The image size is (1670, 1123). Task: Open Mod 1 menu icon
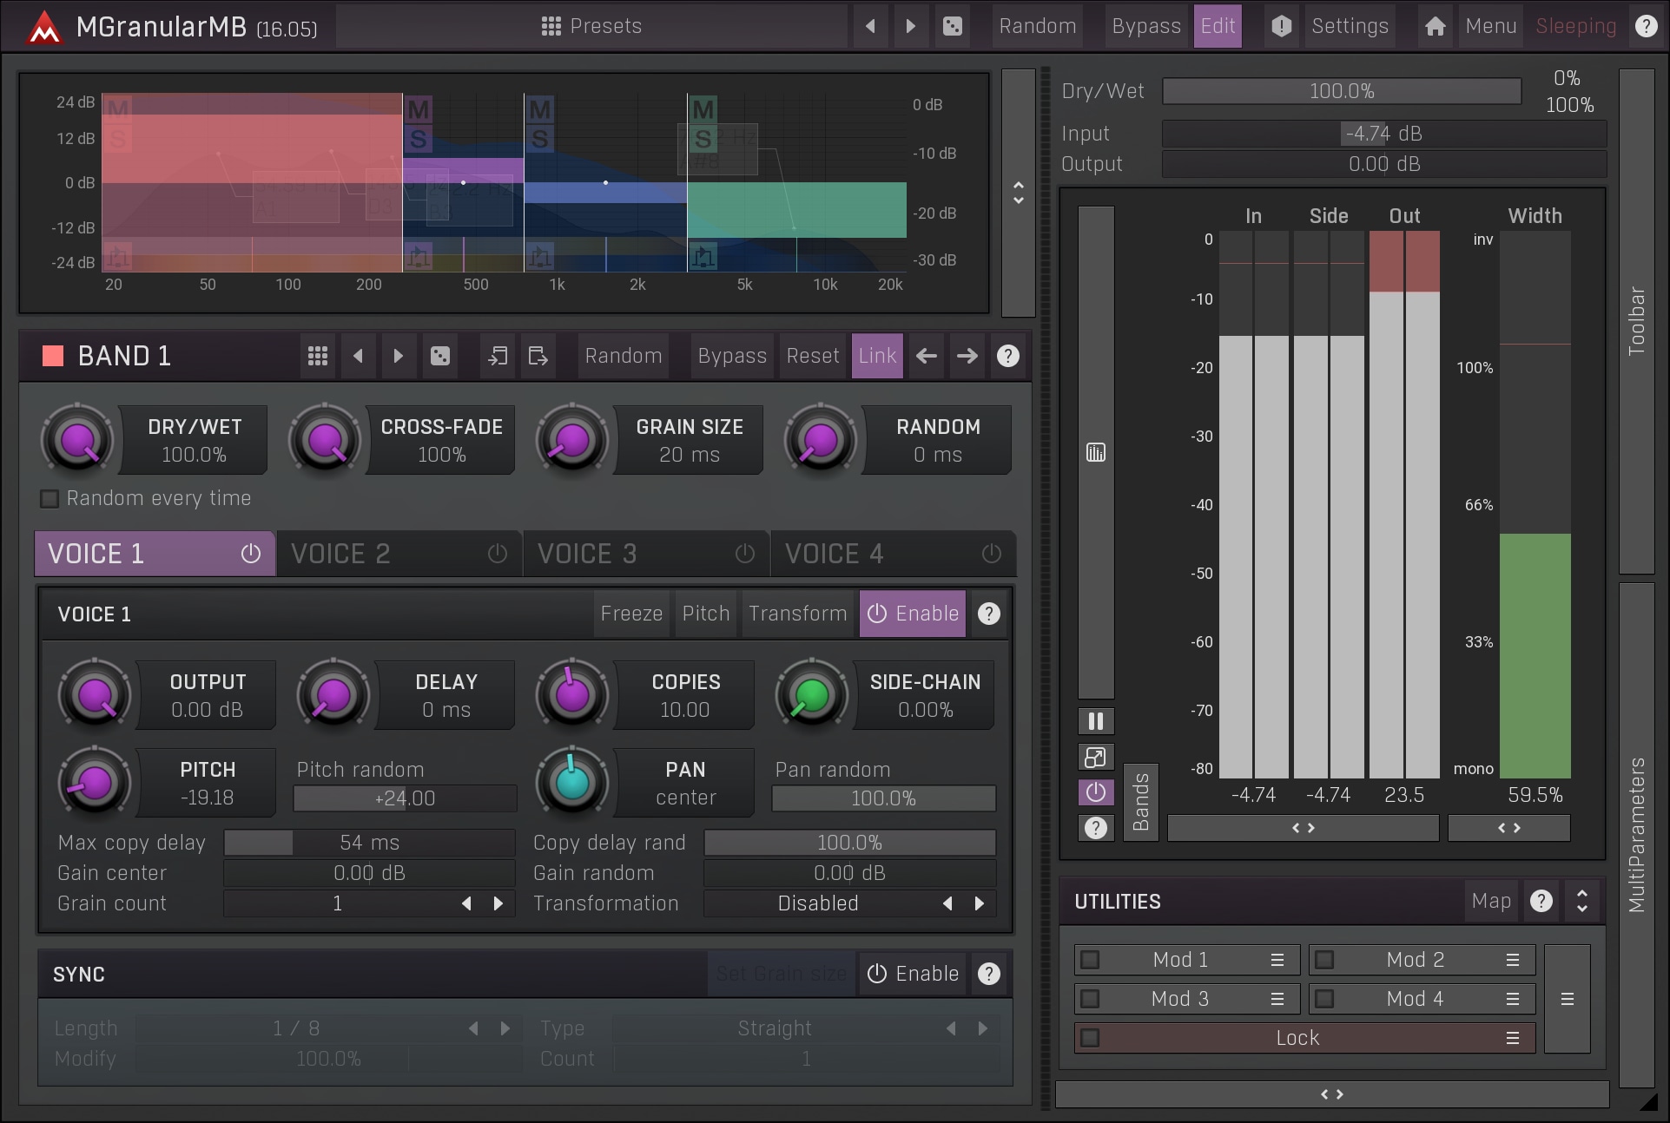[1277, 960]
